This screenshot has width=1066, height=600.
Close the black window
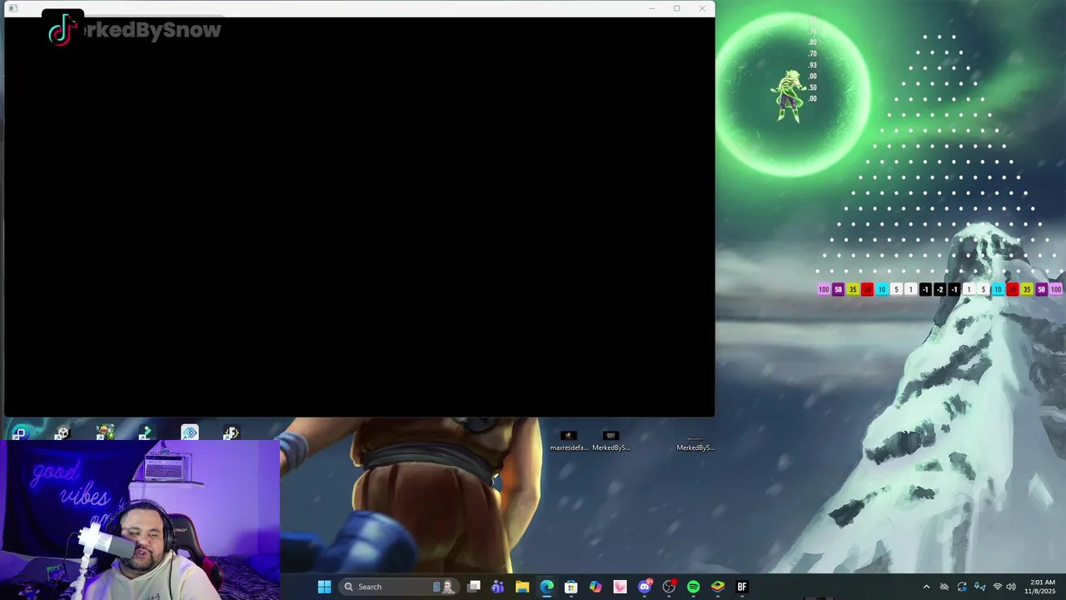(x=702, y=8)
